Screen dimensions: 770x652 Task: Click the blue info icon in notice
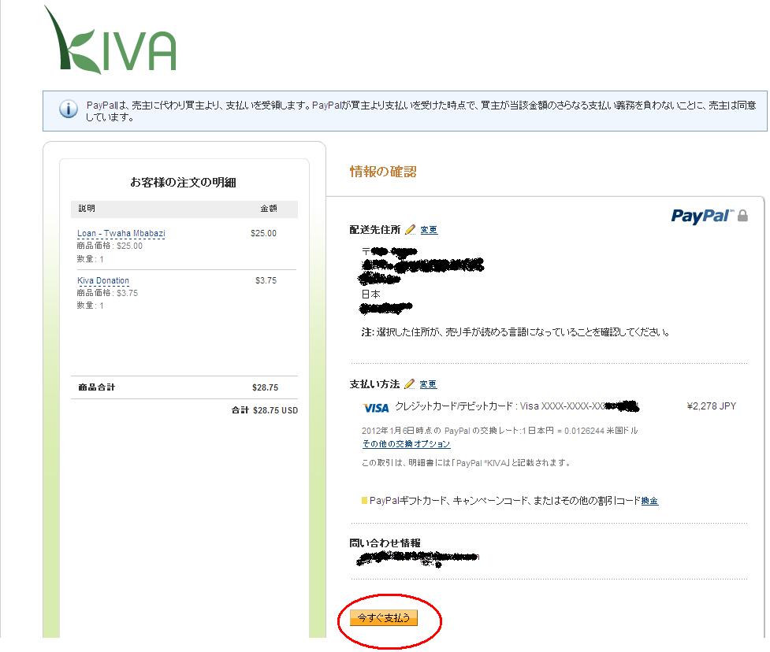click(x=69, y=109)
